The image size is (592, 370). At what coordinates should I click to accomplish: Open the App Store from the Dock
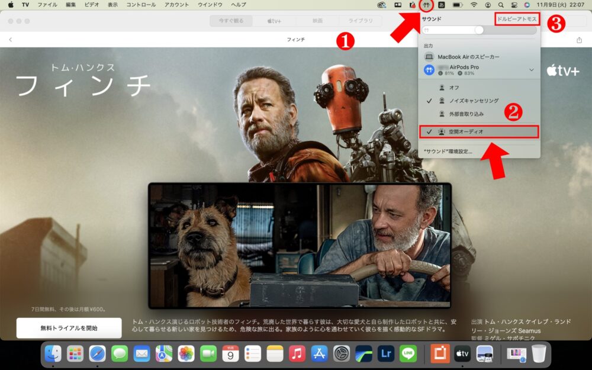click(320, 354)
